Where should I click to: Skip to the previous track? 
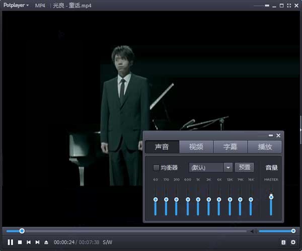(29, 242)
